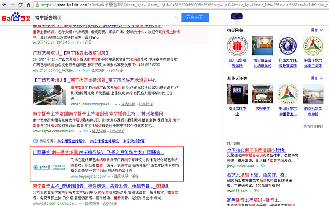Click the 推广链接 label
This screenshot has width=329, height=206.
coord(233,143)
